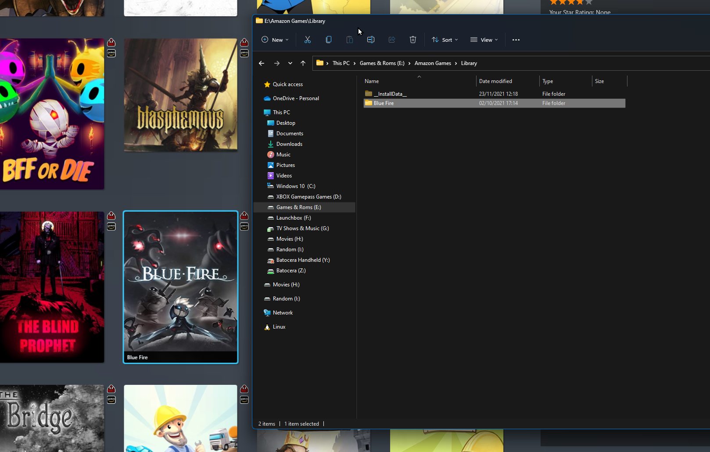This screenshot has height=452, width=710.
Task: Click This PC in the address breadcrumb
Action: tap(341, 63)
